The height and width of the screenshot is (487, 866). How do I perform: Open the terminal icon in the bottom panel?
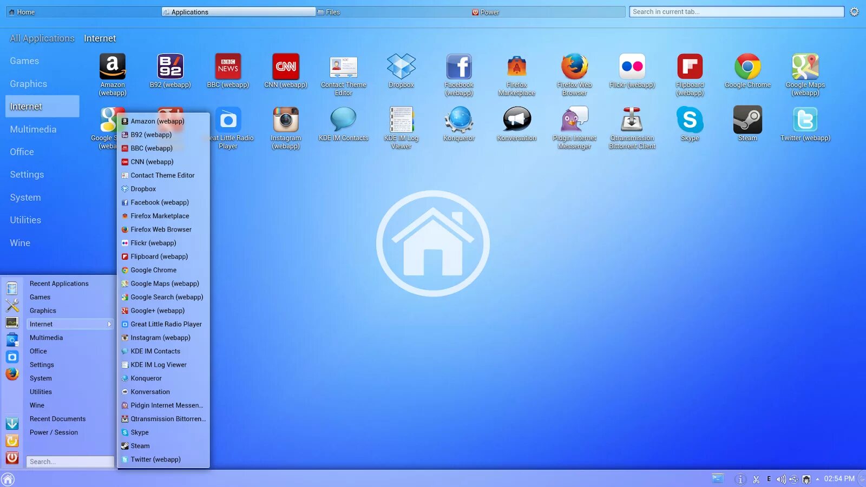click(718, 478)
